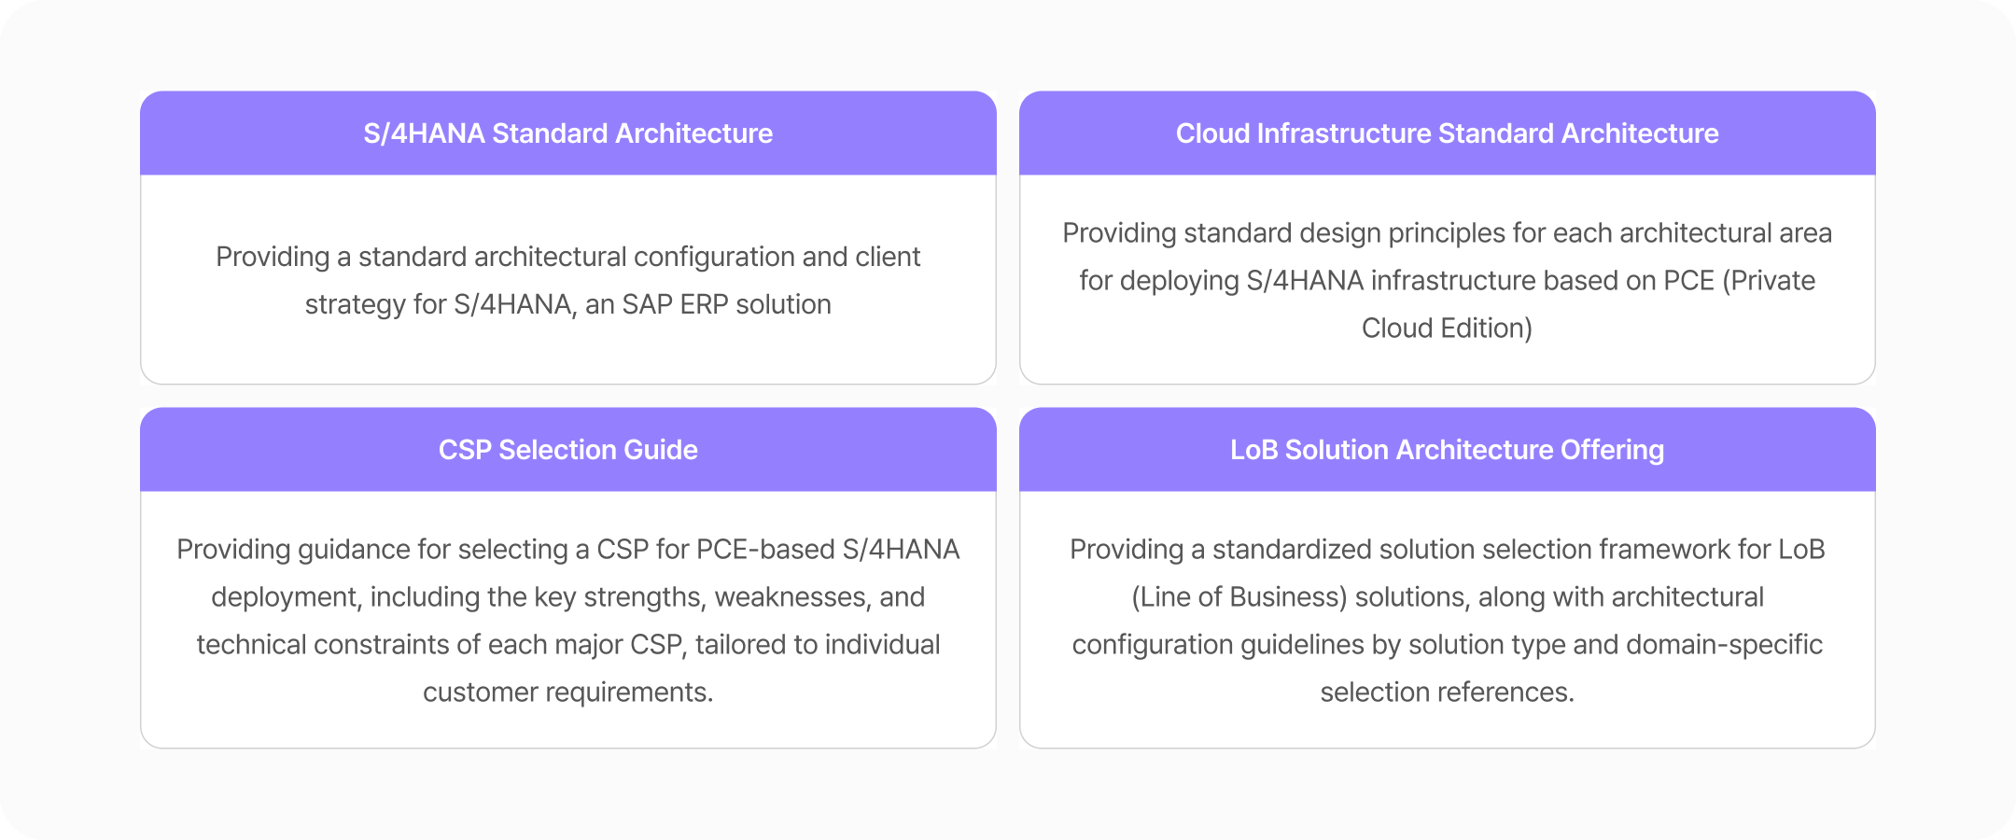Click the S/4HANA Standard Architecture header
Viewport: 2016px width, 840px height.
click(567, 133)
